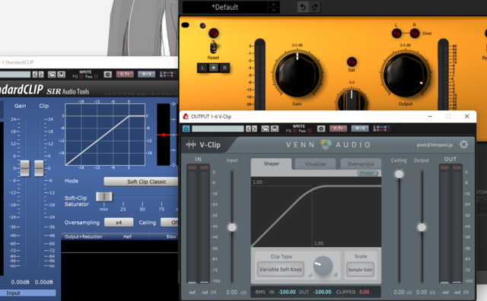Screen dimensions: 487x301
Task: Open preset folder icon in V-Clip toolbar
Action: 265,128
